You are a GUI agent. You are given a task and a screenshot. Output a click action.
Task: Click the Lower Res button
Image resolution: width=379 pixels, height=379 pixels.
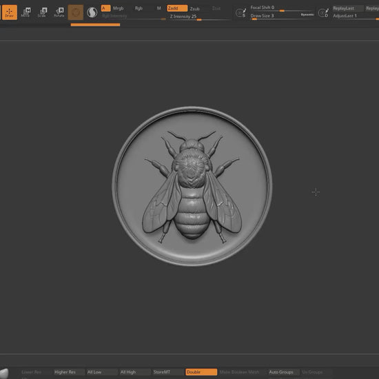35,372
